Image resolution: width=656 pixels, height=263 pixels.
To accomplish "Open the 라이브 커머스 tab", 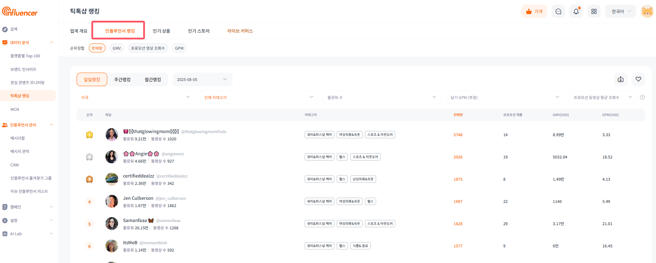I will pyautogui.click(x=240, y=31).
